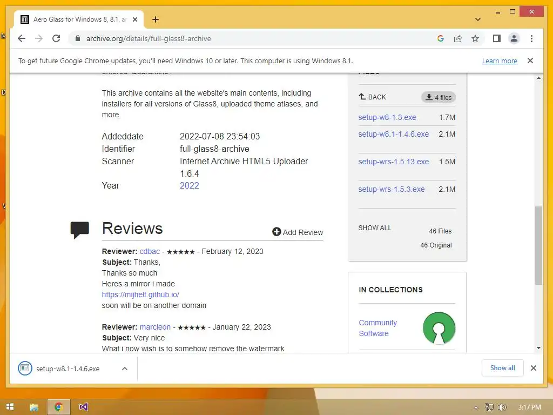Download setup-wrs-1.5.13.exe
Viewport: 553px width, 415px height.
point(394,162)
